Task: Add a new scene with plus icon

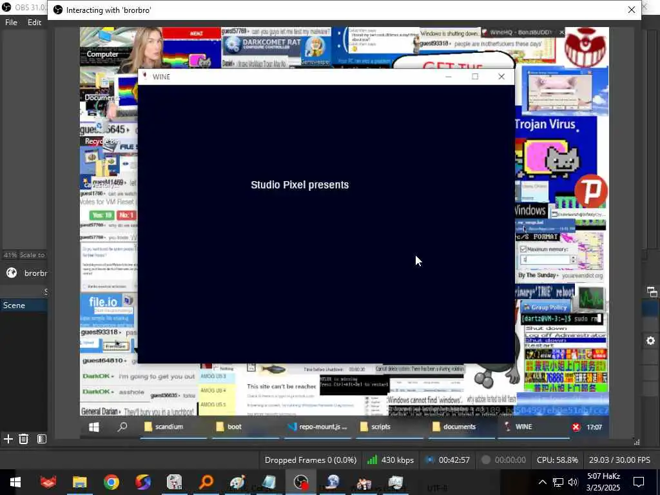Action: click(8, 439)
